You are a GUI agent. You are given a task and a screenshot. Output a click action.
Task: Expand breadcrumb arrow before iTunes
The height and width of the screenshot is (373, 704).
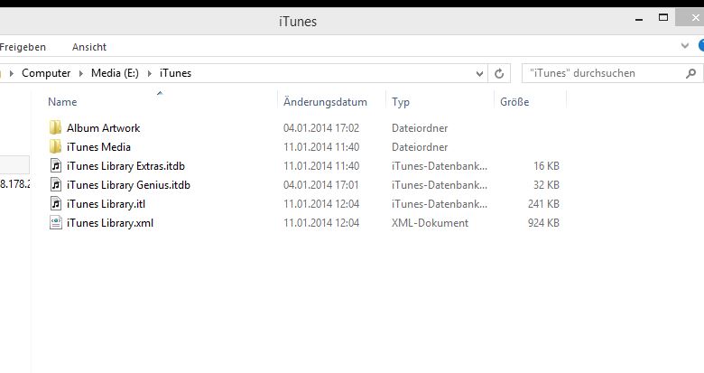(x=150, y=73)
